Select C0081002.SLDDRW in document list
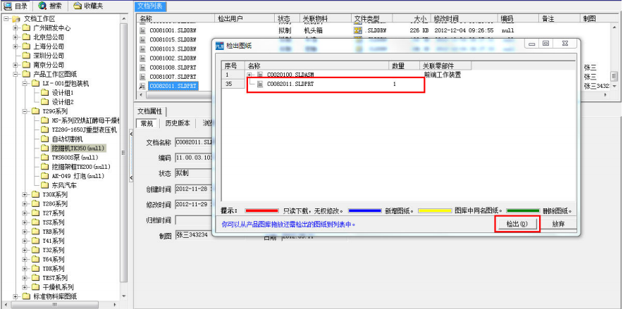623x309 pixels. pyautogui.click(x=173, y=58)
